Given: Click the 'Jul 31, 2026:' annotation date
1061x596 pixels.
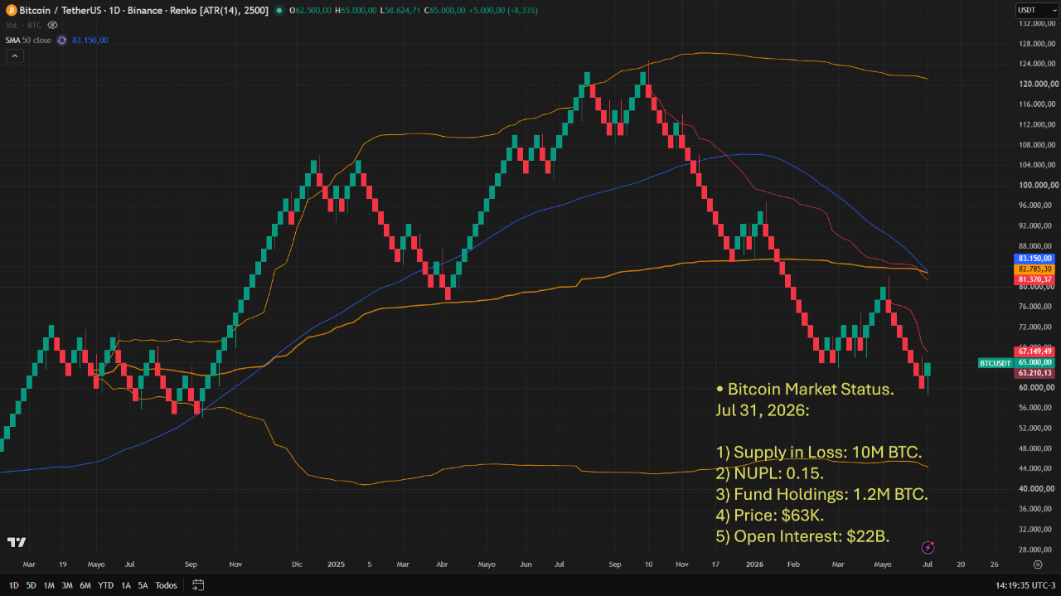Looking at the screenshot, I should point(763,410).
